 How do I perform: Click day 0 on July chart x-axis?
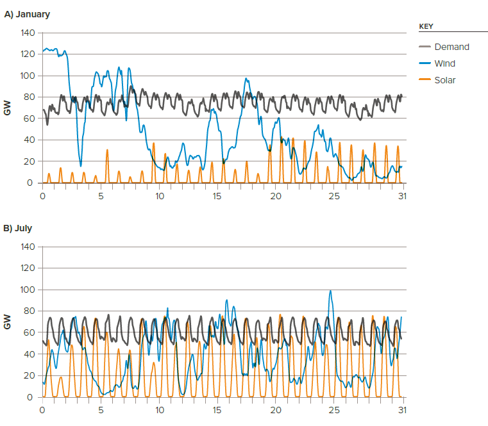click(42, 409)
